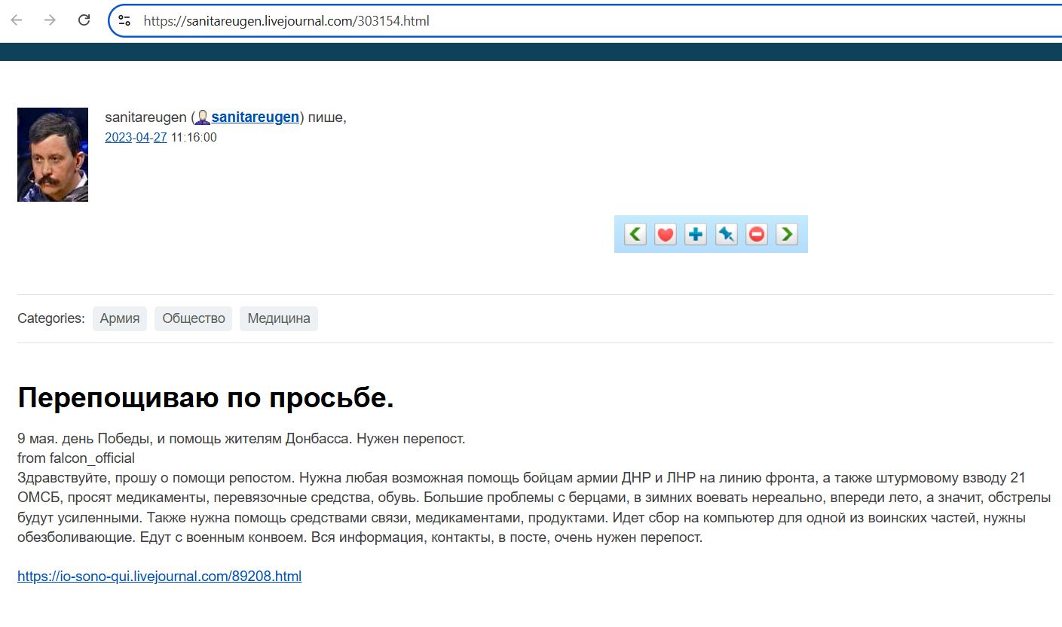
Task: Reload the page in the browser
Action: tap(84, 20)
